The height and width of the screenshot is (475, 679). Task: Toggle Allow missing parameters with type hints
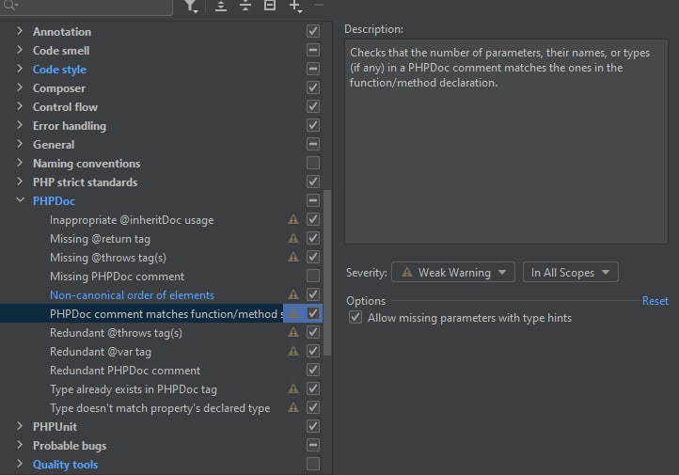point(355,317)
